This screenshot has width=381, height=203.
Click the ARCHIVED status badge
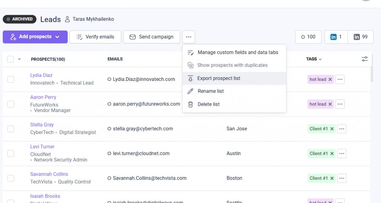coord(20,19)
